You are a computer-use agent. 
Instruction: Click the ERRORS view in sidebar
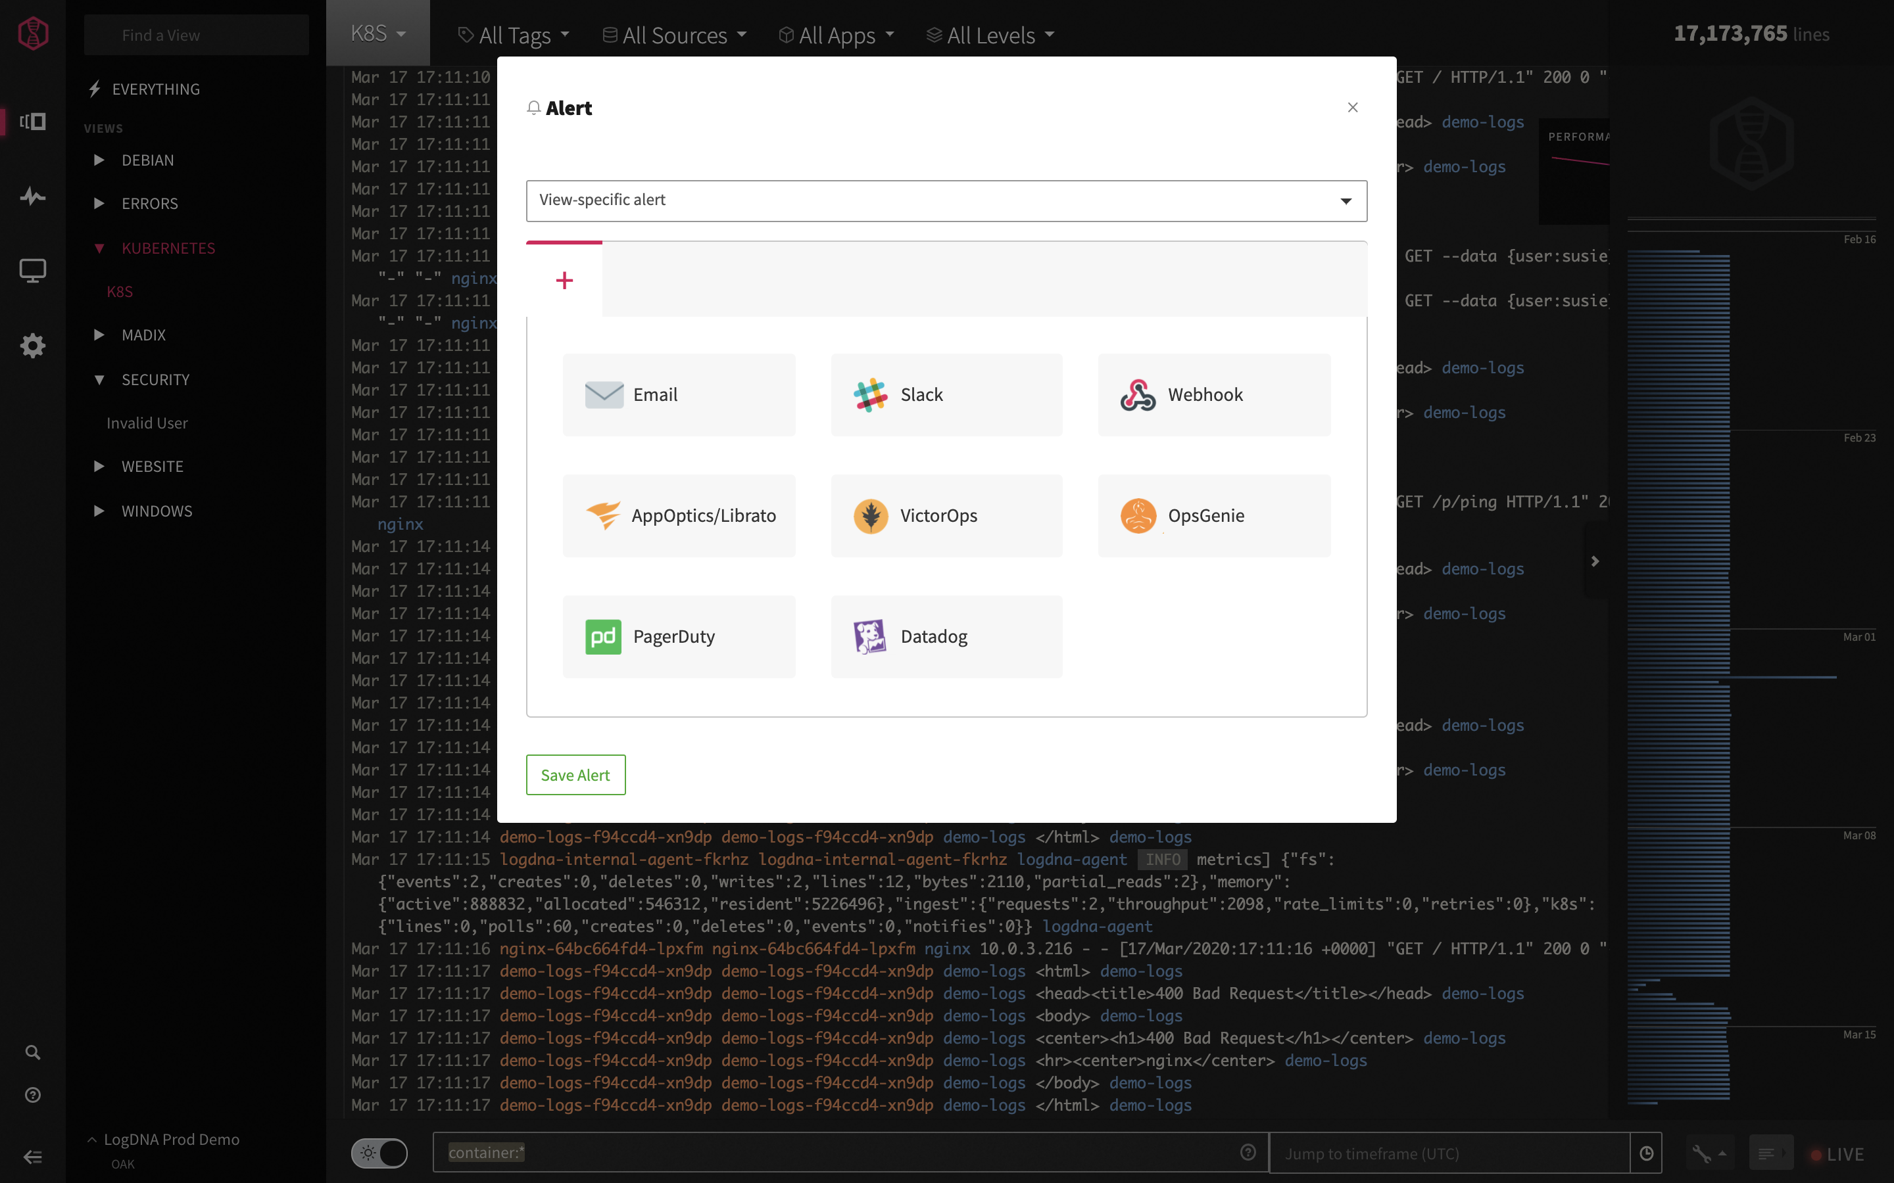click(x=150, y=203)
